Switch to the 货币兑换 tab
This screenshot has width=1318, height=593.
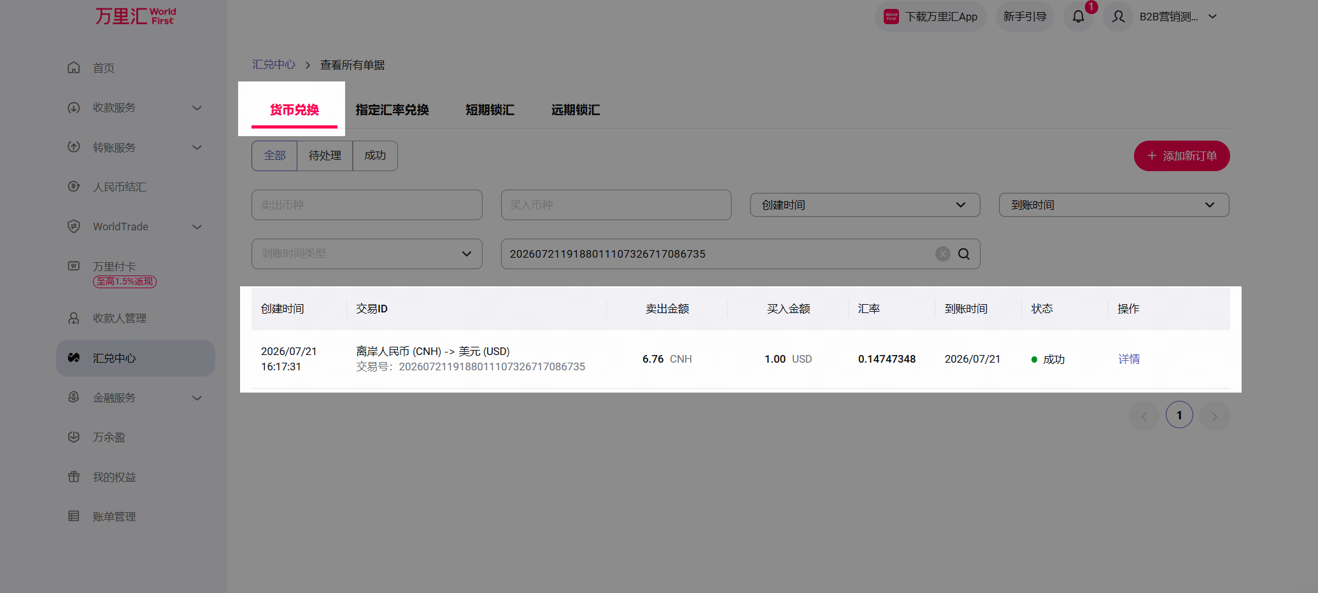tap(294, 109)
